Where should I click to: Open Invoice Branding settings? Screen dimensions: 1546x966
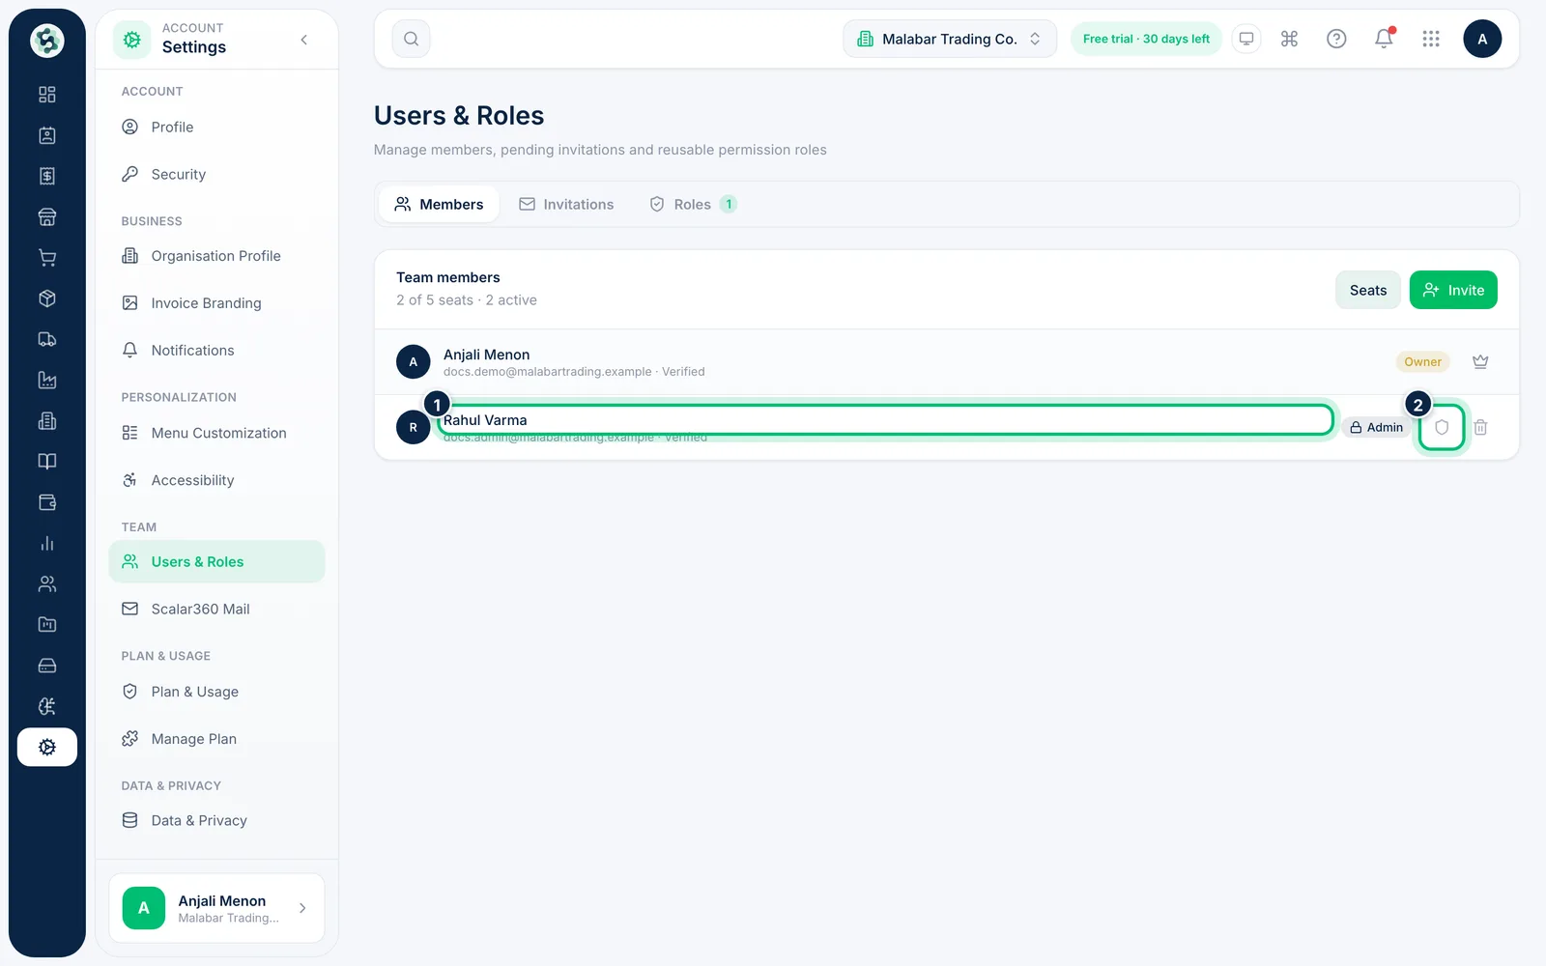[x=216, y=303]
